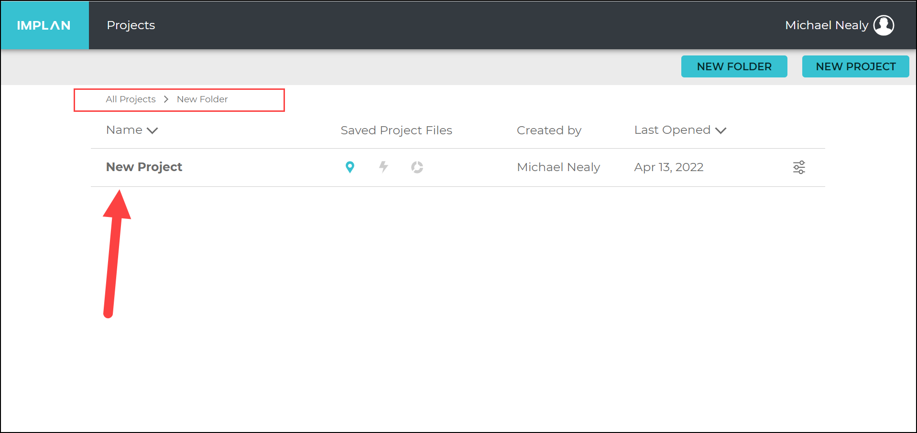
Task: Select Michael Nealy creator cell
Action: point(558,167)
